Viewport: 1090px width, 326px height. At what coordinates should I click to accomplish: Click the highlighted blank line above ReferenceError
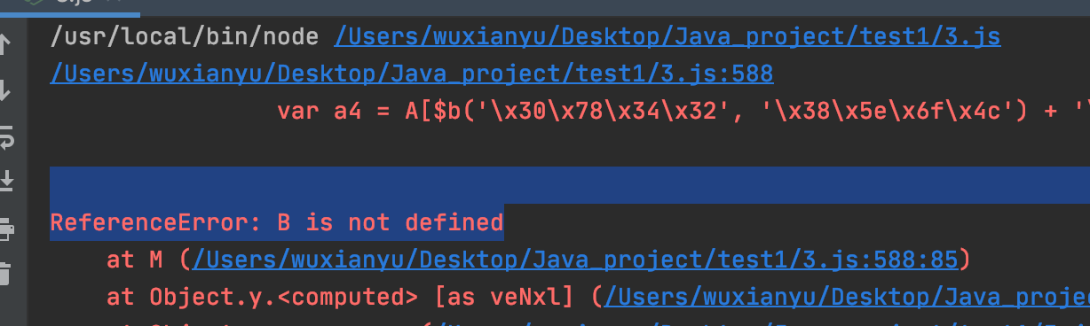tap(570, 185)
